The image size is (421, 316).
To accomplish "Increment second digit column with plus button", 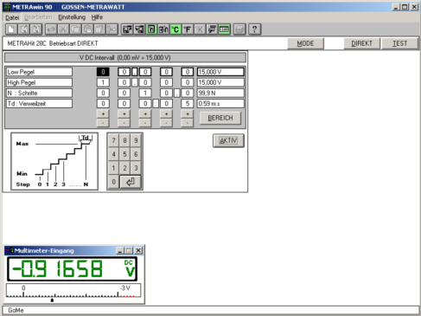I will 124,114.
